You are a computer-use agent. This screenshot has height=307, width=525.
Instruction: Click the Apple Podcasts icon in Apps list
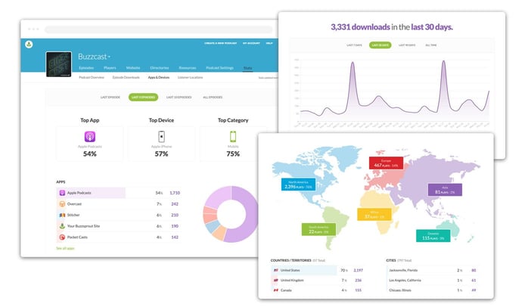click(62, 193)
